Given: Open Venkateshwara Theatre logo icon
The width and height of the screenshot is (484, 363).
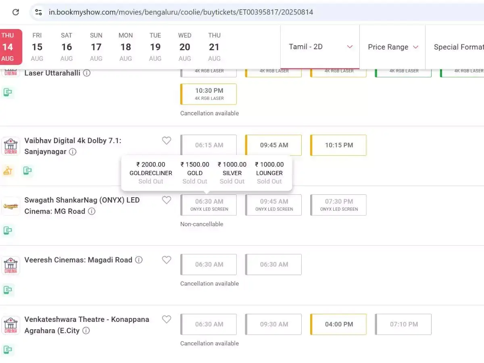Looking at the screenshot, I should [x=10, y=325].
